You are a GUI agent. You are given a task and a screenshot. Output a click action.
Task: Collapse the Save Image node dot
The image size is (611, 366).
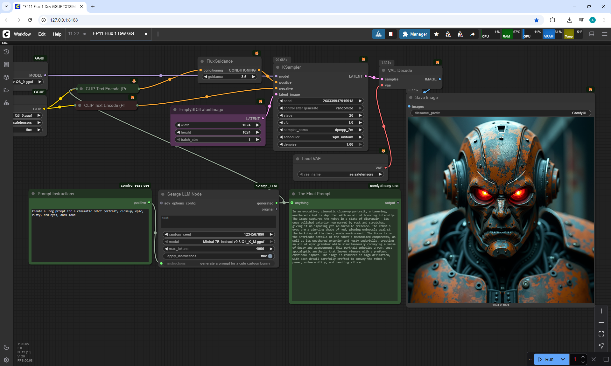(411, 98)
